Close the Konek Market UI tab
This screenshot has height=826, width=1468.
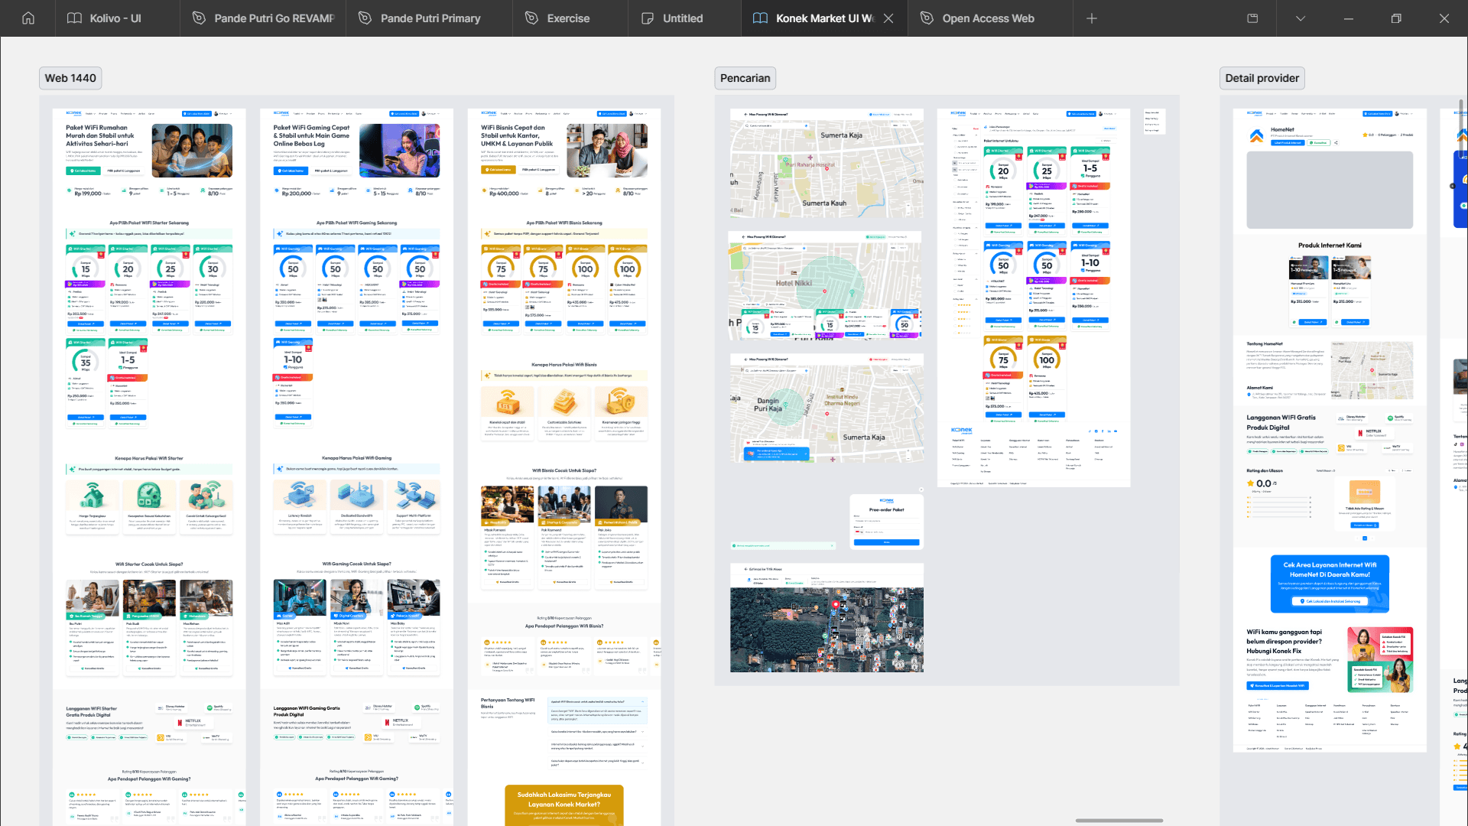(x=888, y=18)
